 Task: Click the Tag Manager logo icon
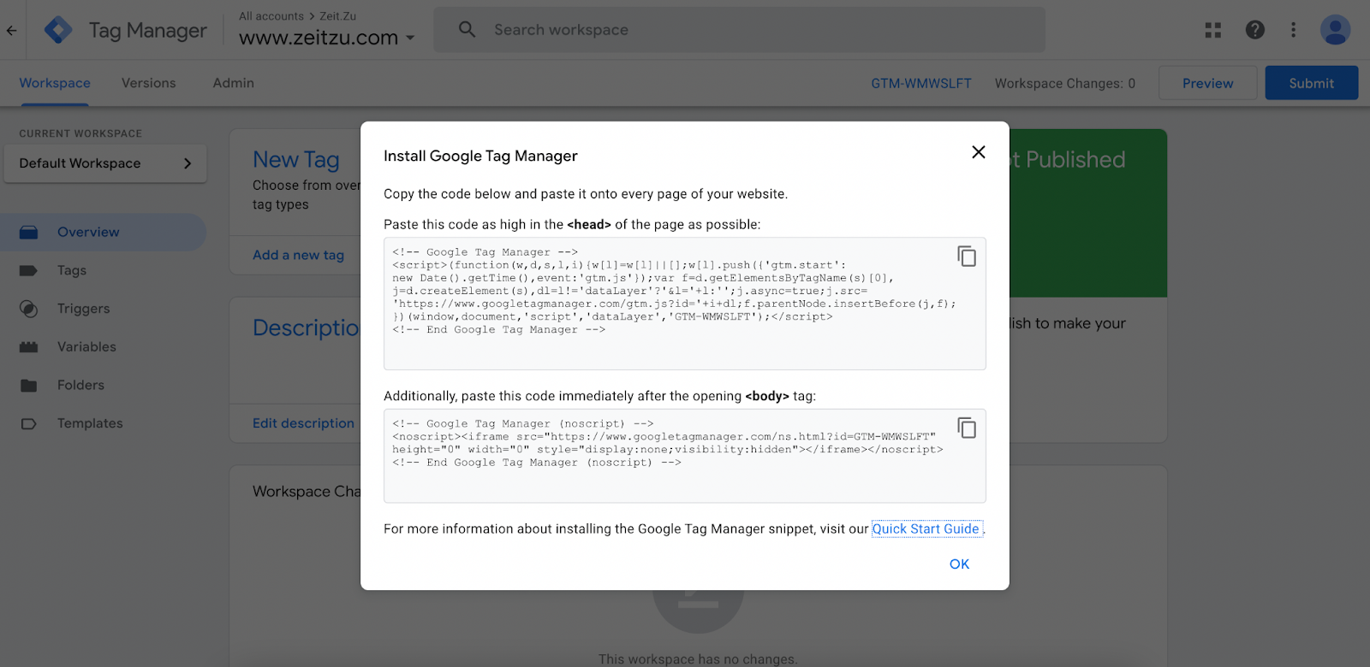pos(58,30)
